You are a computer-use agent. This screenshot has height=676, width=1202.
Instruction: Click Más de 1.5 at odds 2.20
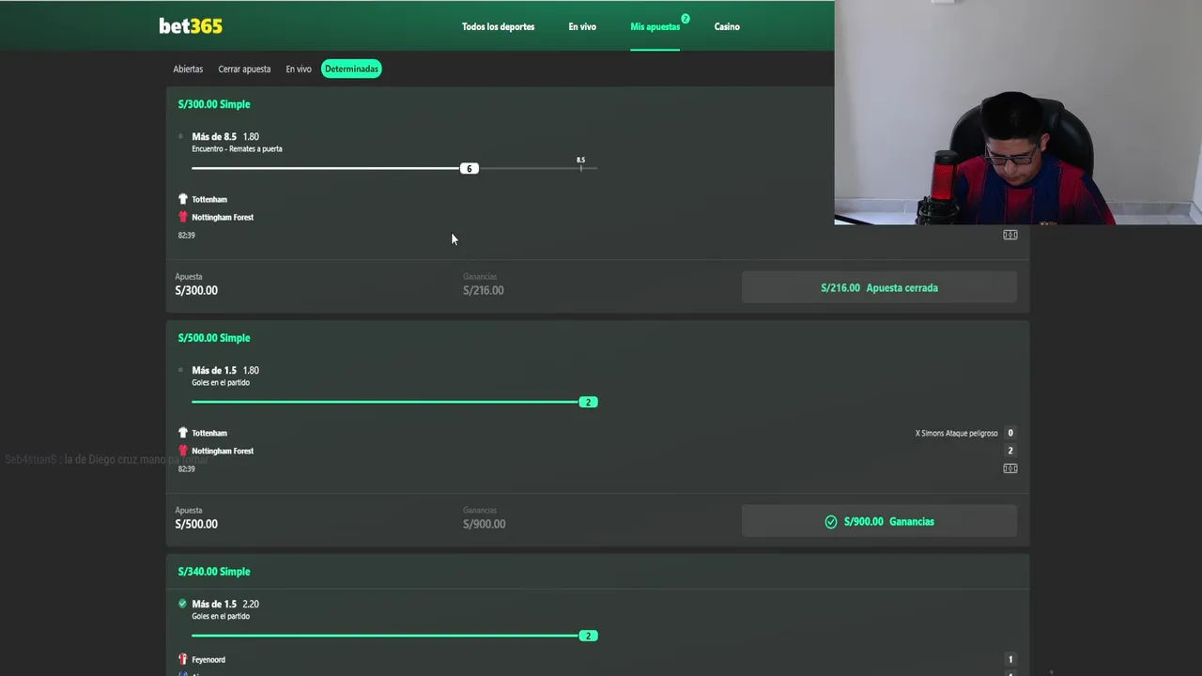[214, 605]
